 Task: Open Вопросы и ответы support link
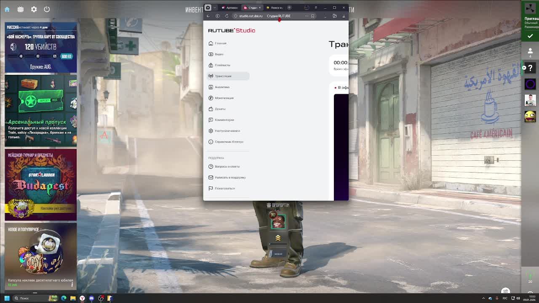point(228,167)
